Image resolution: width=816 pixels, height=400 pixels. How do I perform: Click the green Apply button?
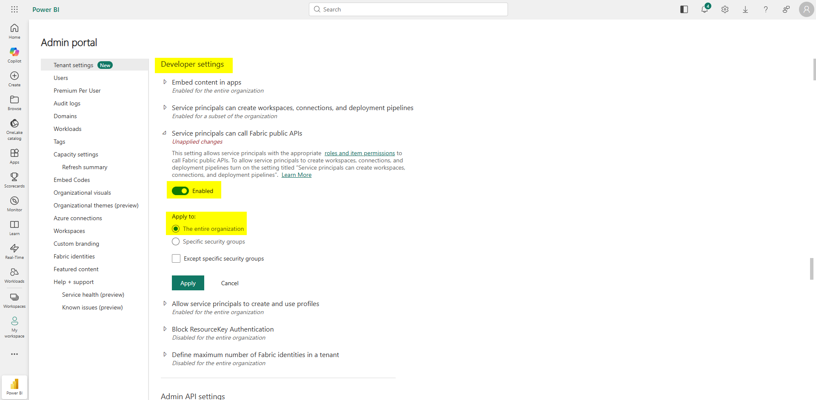click(x=188, y=283)
